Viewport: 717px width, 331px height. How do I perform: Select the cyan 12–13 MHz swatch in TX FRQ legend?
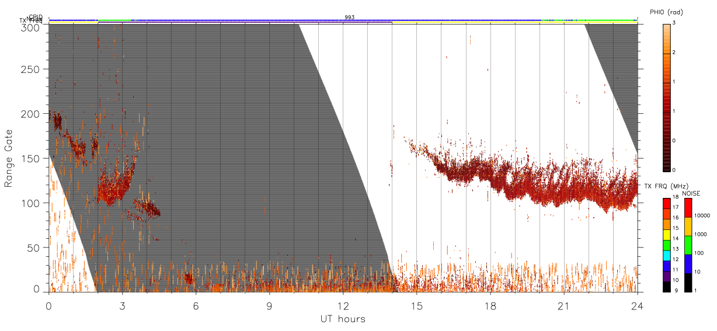[x=667, y=255]
